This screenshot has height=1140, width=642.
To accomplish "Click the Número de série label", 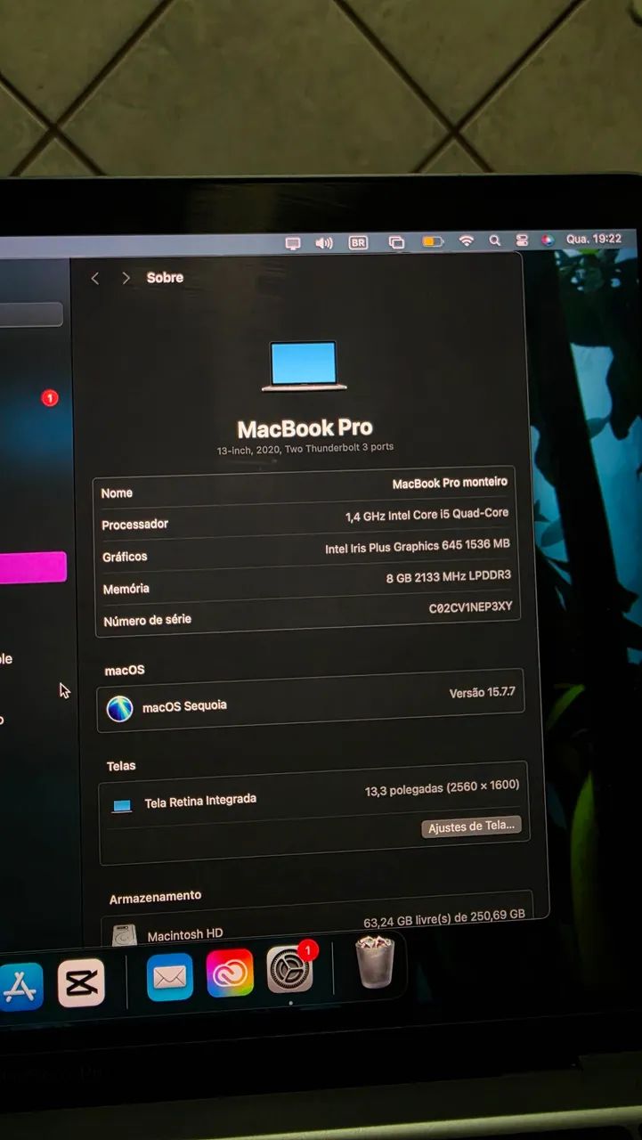I will click(147, 620).
